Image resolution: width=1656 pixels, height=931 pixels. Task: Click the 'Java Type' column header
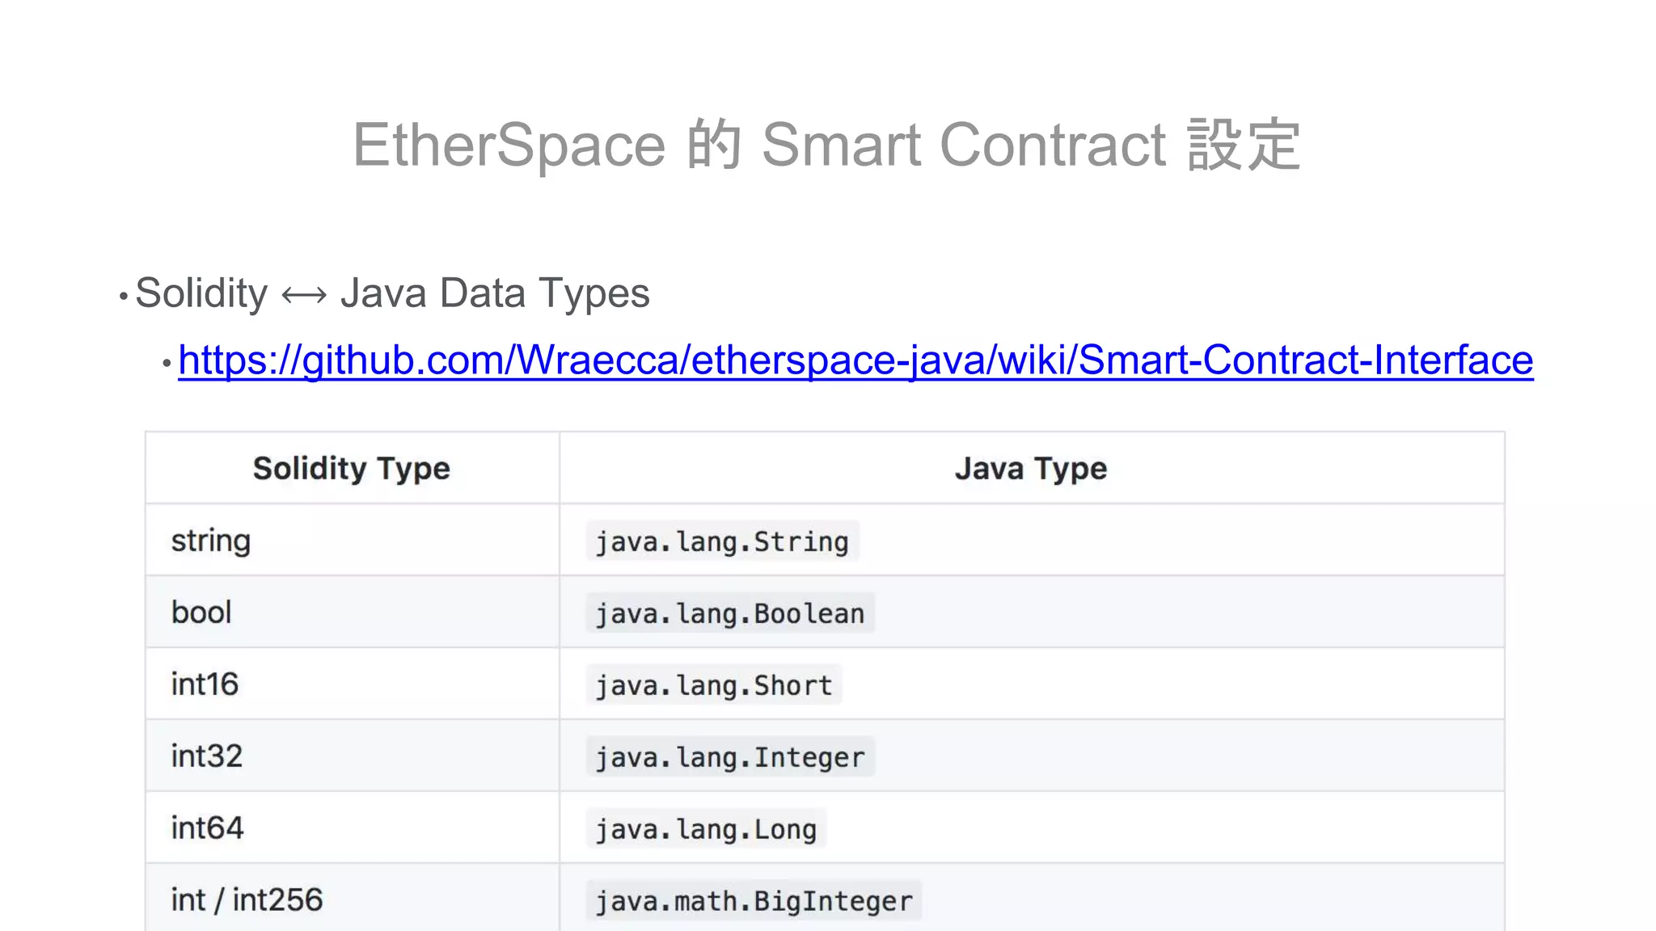(1031, 468)
